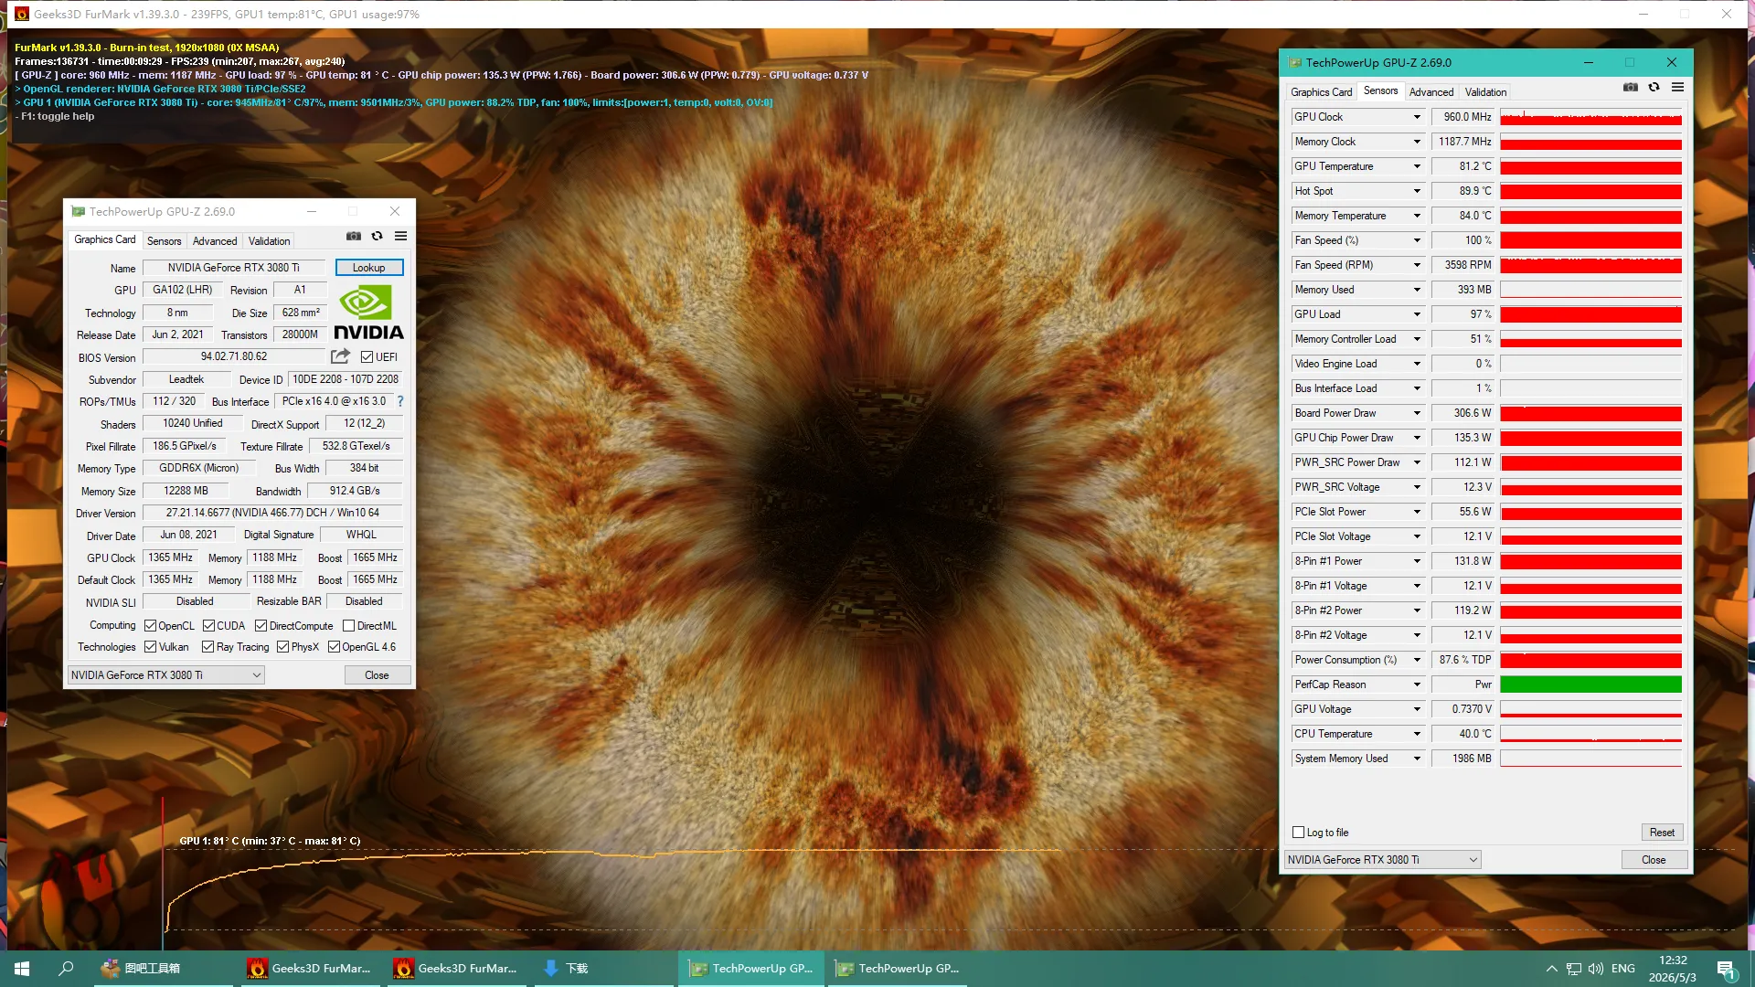Click refresh icon in GPU-Z Graphics Card window
The height and width of the screenshot is (987, 1755).
click(377, 236)
